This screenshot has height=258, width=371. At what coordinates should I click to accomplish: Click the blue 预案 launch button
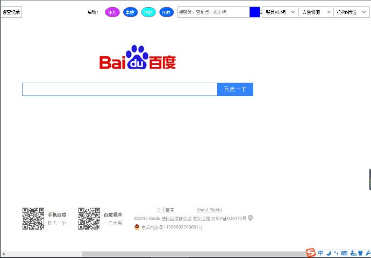[x=166, y=12]
